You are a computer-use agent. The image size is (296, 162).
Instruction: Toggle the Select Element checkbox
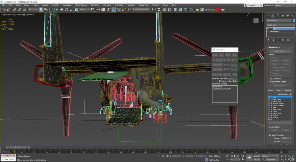point(272,67)
